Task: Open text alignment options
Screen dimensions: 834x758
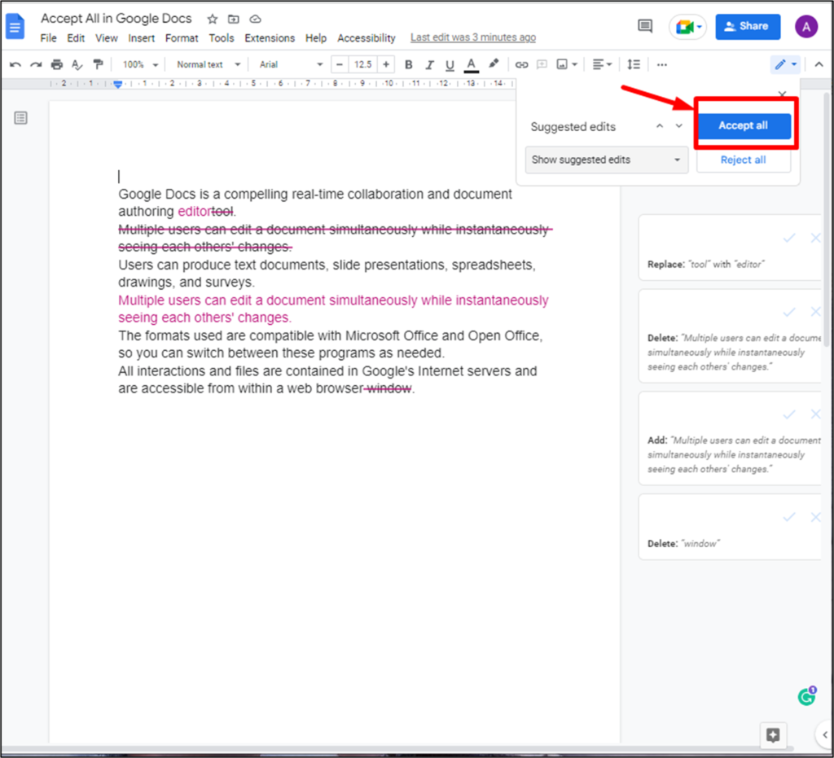Action: tap(602, 65)
